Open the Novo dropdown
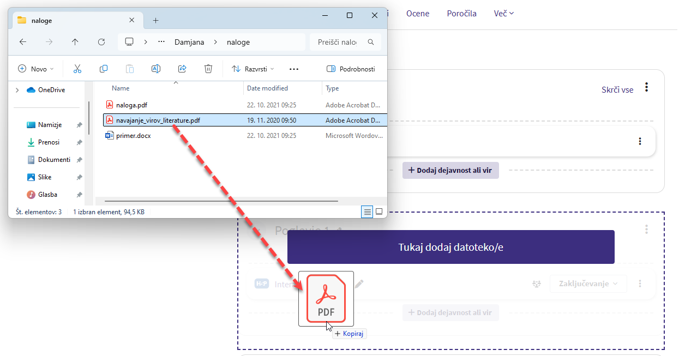 coord(36,69)
